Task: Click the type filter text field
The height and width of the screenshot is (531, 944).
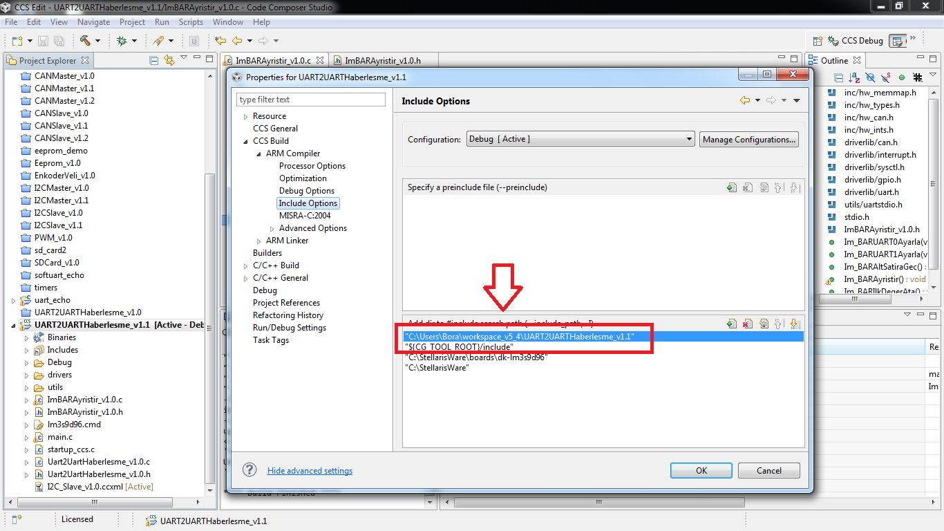Action: pyautogui.click(x=311, y=100)
